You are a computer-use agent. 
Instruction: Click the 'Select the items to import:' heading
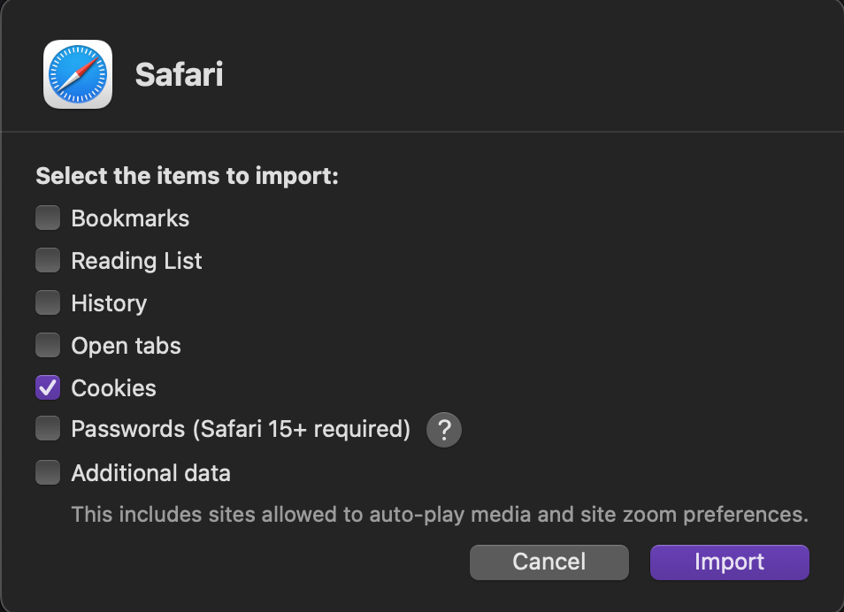(188, 176)
